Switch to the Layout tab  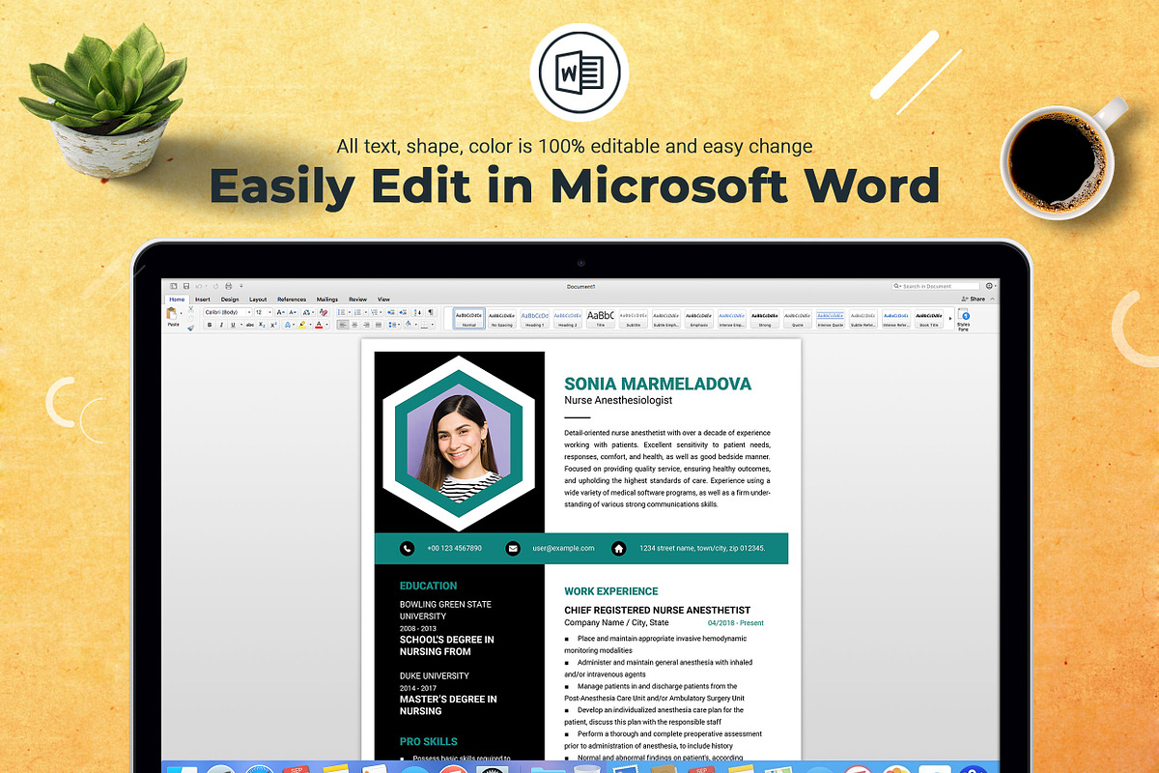coord(258,300)
